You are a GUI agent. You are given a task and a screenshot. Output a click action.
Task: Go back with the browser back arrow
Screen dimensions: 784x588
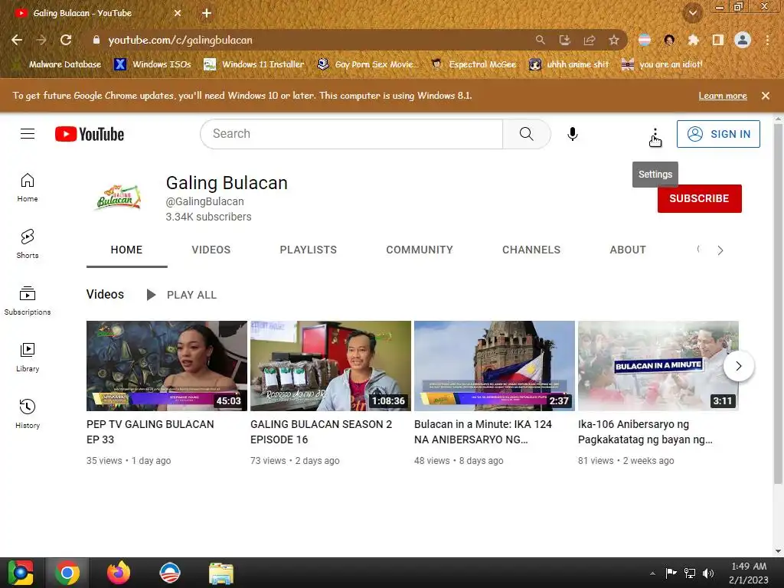point(17,40)
